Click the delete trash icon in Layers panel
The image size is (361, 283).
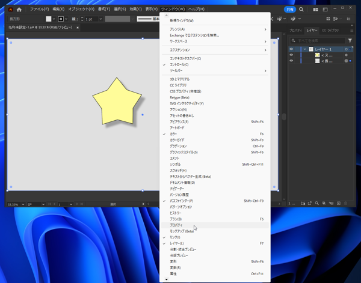click(345, 203)
